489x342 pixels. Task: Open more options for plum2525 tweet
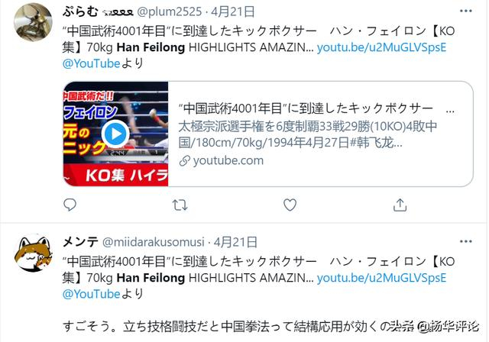coord(465,11)
